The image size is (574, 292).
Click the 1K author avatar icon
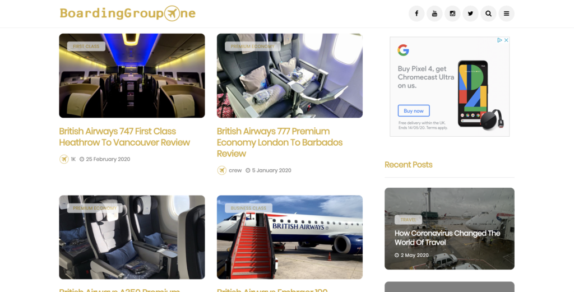tap(64, 159)
